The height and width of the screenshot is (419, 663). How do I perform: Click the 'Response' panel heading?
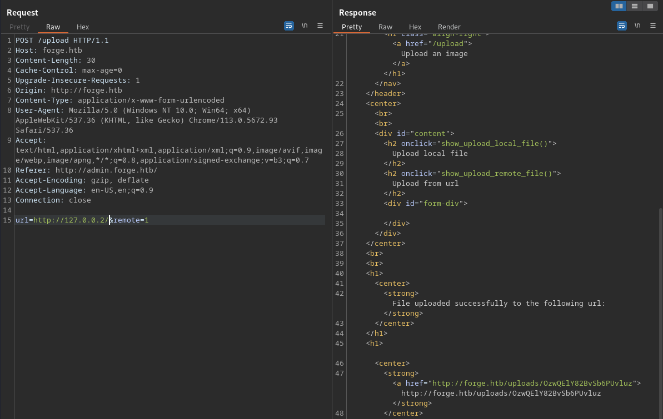click(357, 13)
